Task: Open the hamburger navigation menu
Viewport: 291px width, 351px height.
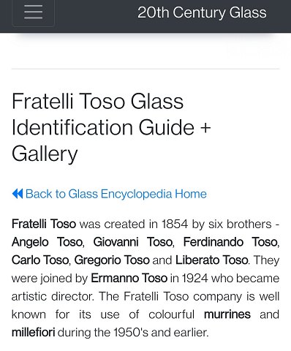Action: point(33,12)
